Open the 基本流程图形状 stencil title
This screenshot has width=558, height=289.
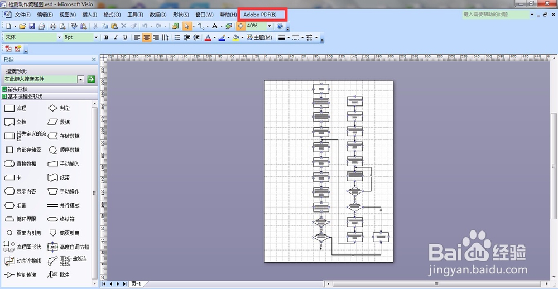tap(50, 97)
